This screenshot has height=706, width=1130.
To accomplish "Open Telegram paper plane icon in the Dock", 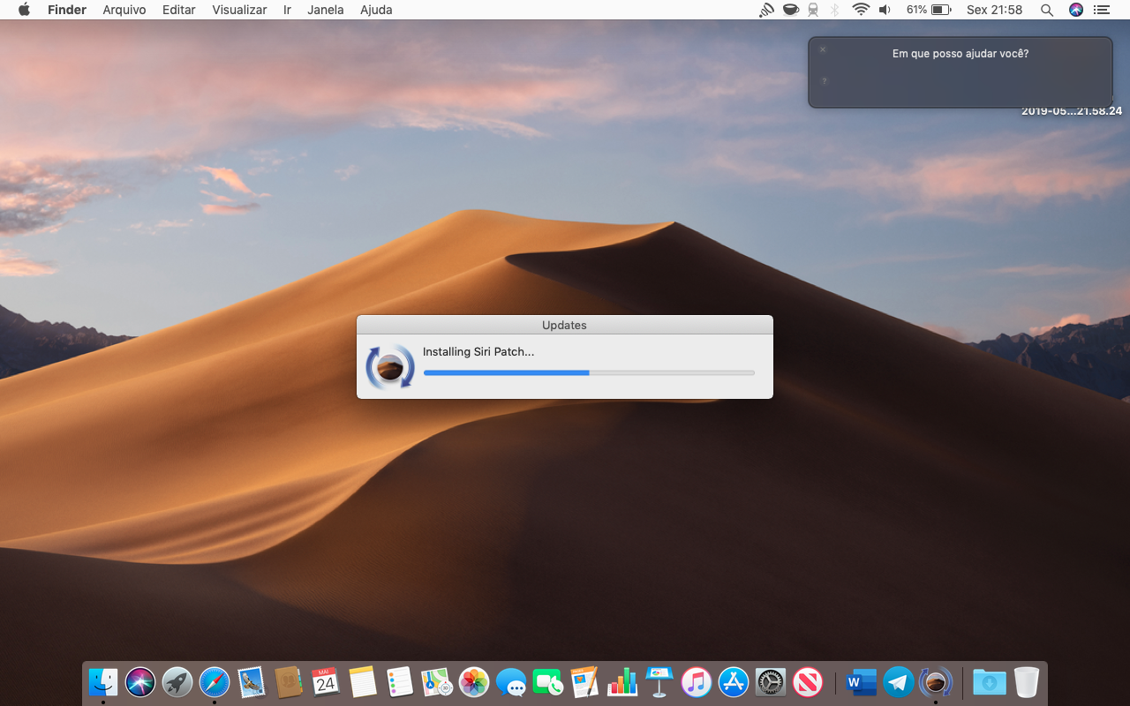I will (899, 681).
